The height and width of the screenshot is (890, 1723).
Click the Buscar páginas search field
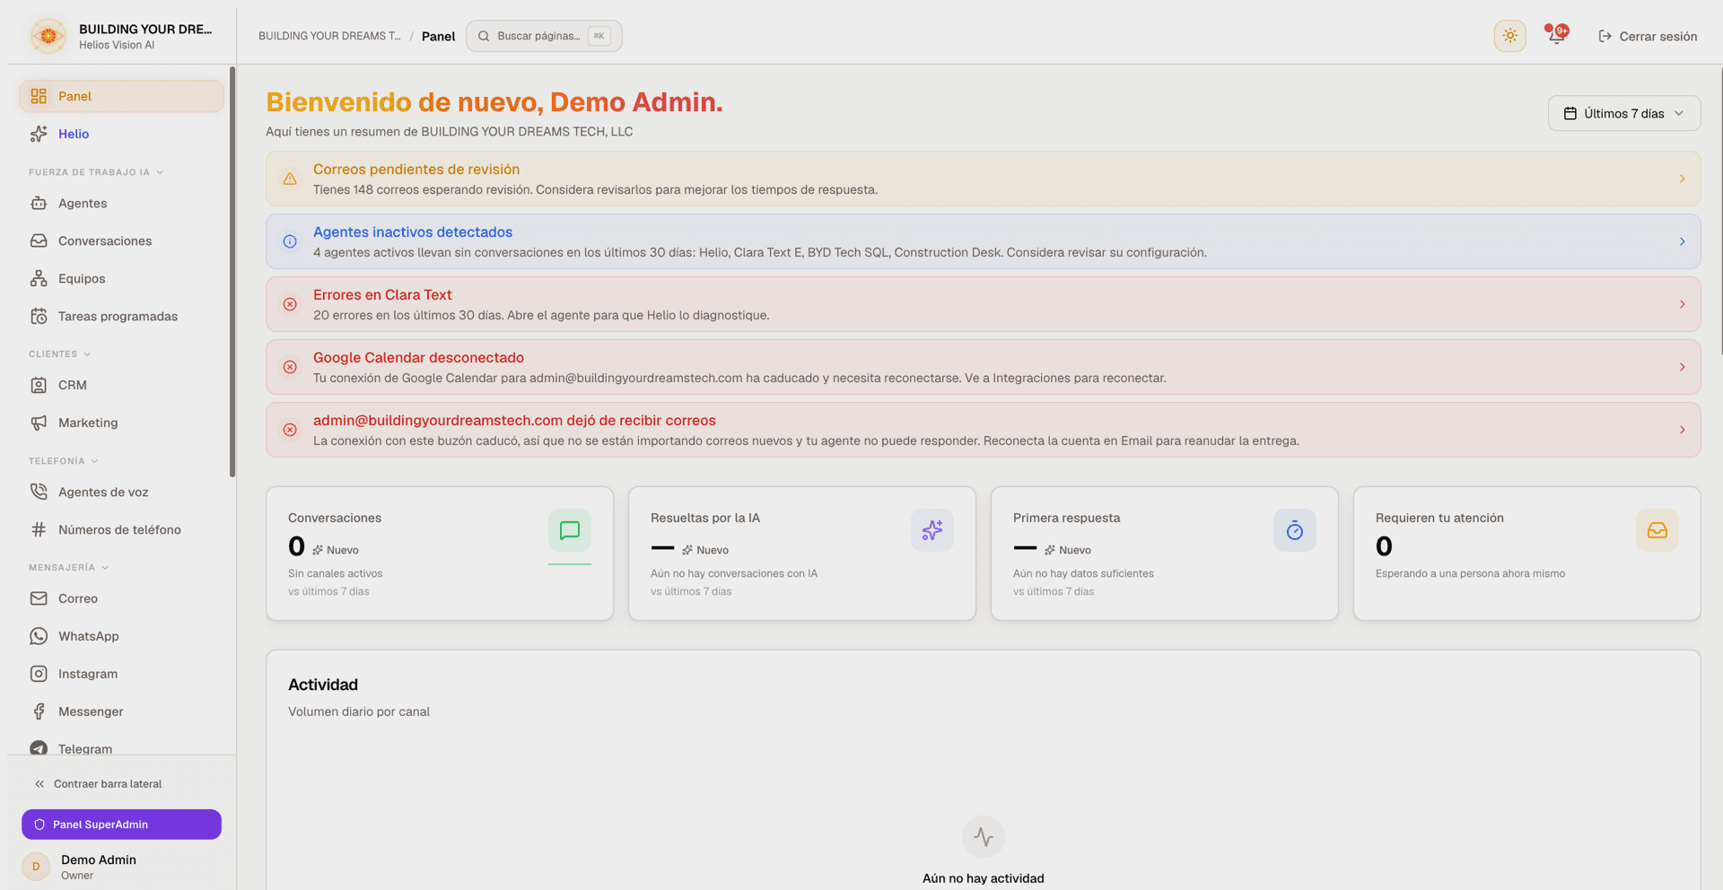point(544,36)
